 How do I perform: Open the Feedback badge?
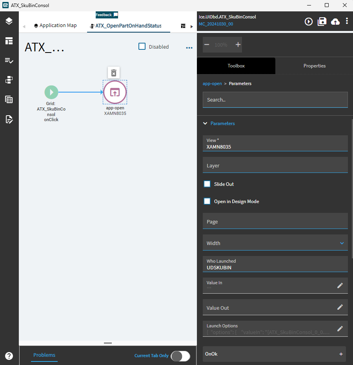tap(107, 15)
